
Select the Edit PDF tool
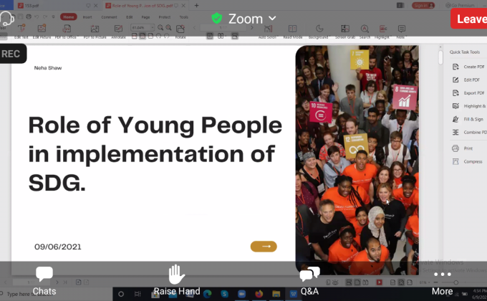click(x=471, y=80)
